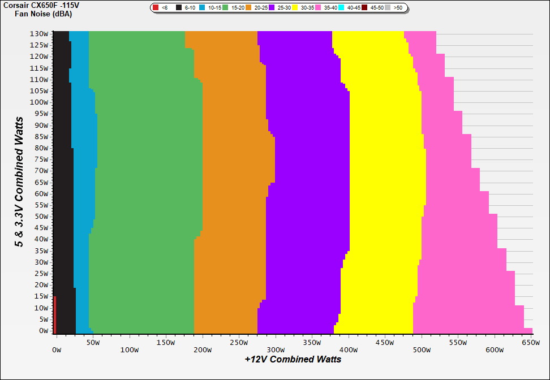Click the 650W label on the x-axis
This screenshot has width=550, height=380.
tap(532, 343)
